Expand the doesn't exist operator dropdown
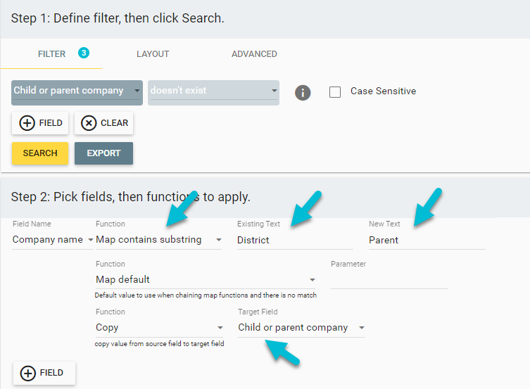The width and height of the screenshot is (530, 389). (213, 91)
